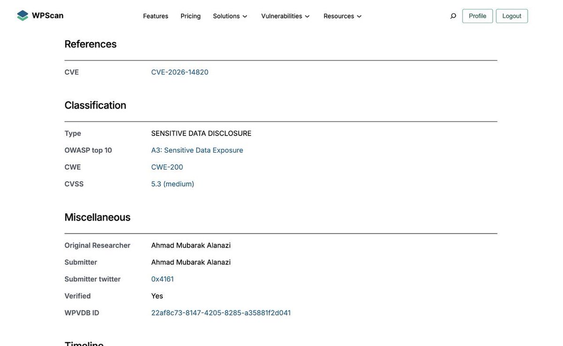
Task: Click the Verified label
Action: pos(77,296)
